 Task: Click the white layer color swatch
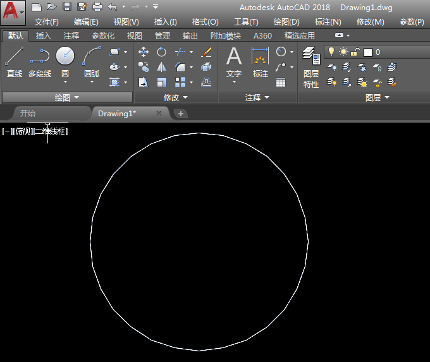coord(367,52)
